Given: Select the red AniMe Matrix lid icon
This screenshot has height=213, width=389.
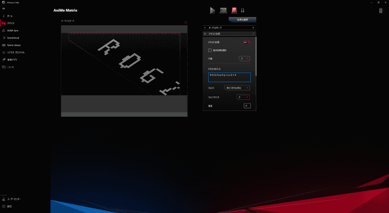Looking at the screenshot, I should tap(234, 10).
